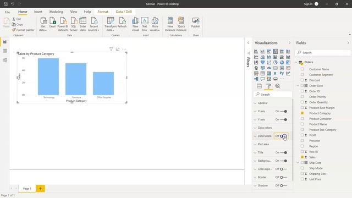Check the Customer Name field
The height and width of the screenshot is (198, 352).
(302, 69)
